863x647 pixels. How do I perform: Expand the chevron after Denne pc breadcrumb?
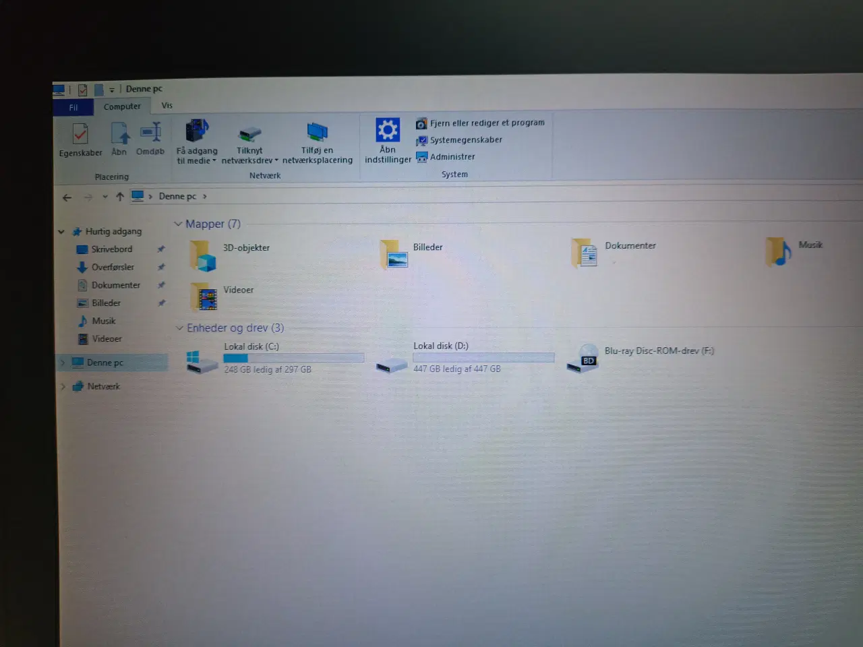pos(205,196)
